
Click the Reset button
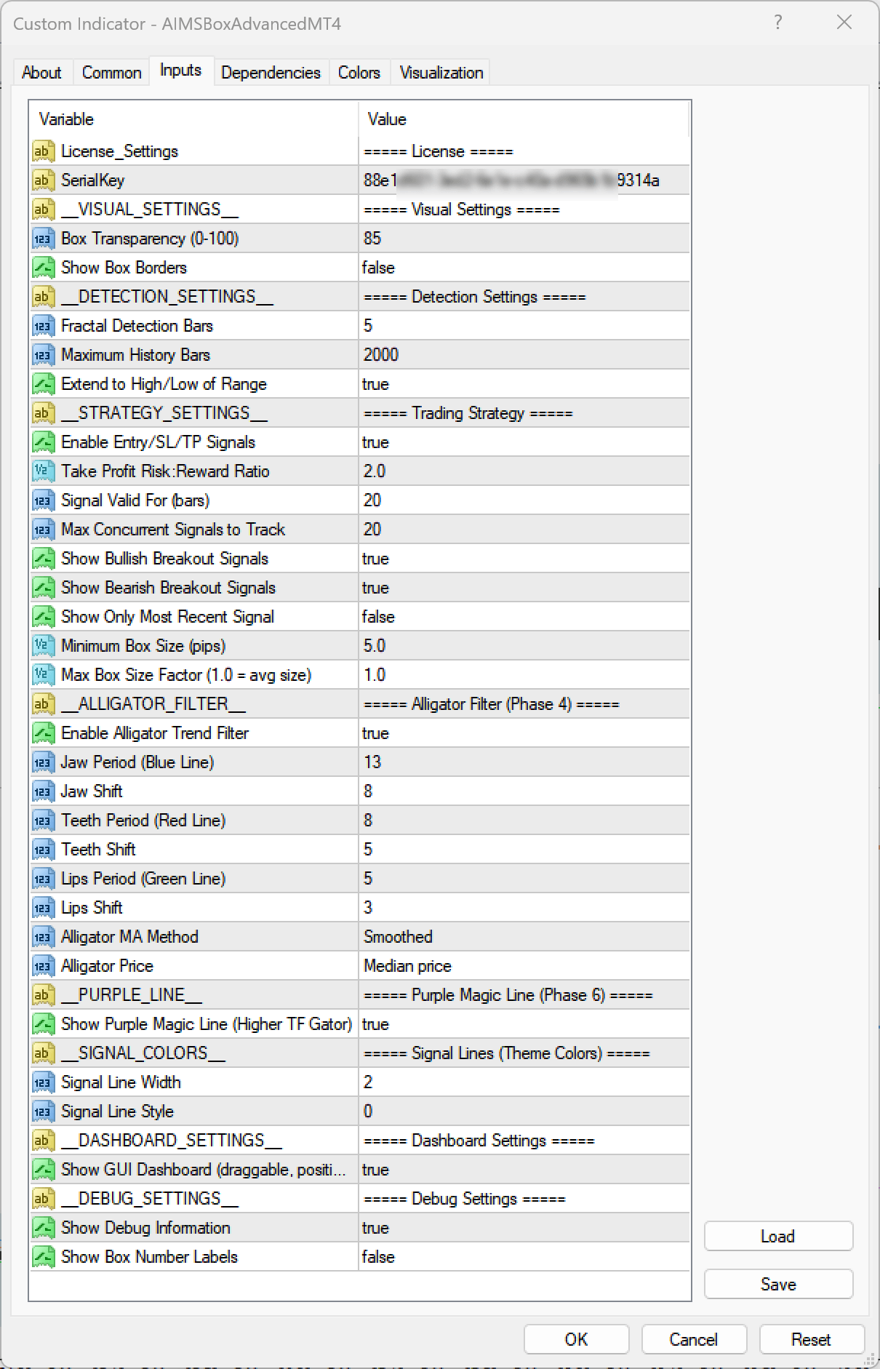[812, 1339]
